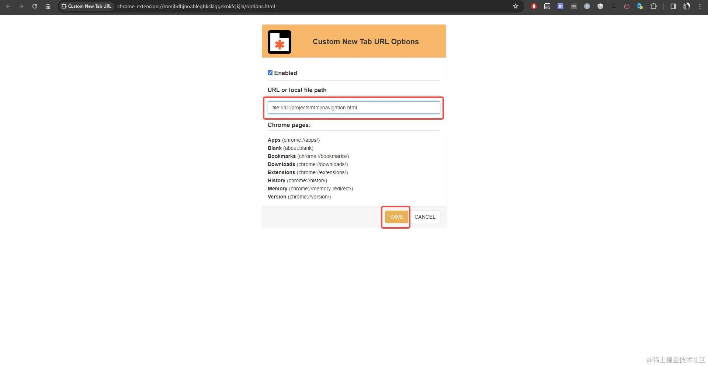The height and width of the screenshot is (366, 708).
Task: Open the Chrome profile avatar
Action: coord(687,6)
